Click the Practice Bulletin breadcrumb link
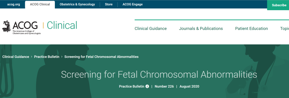This screenshot has width=289, height=98. tap(47, 57)
